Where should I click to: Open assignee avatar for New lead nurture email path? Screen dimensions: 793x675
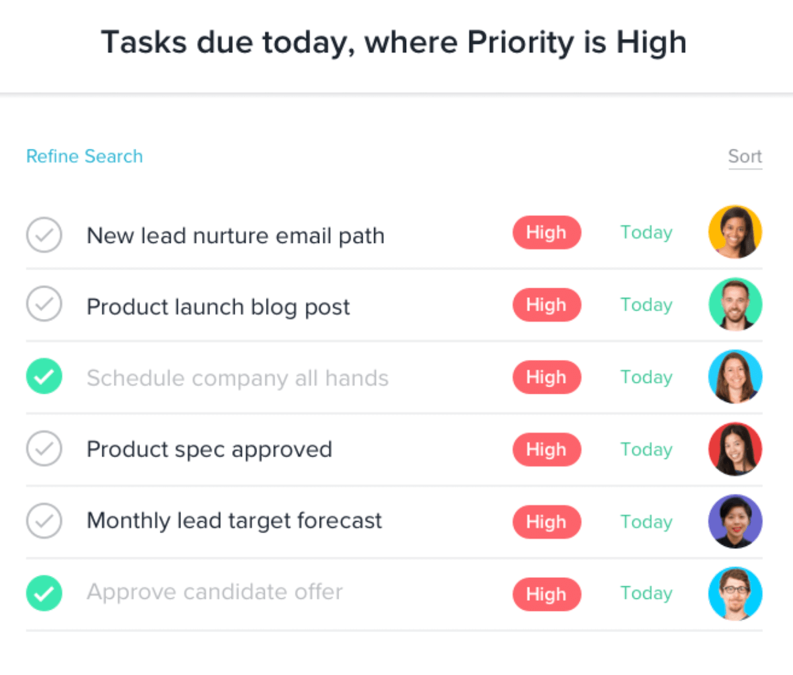[x=735, y=232]
